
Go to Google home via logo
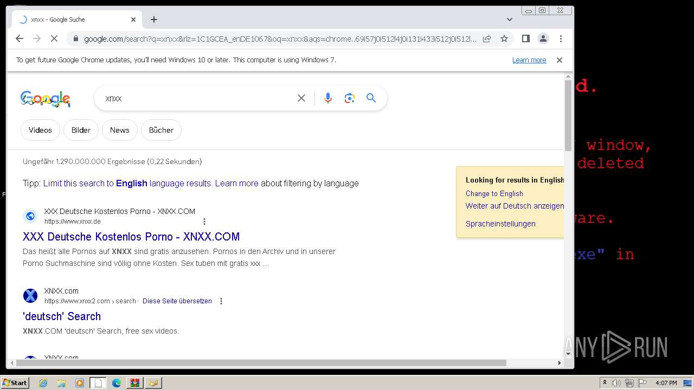46,99
